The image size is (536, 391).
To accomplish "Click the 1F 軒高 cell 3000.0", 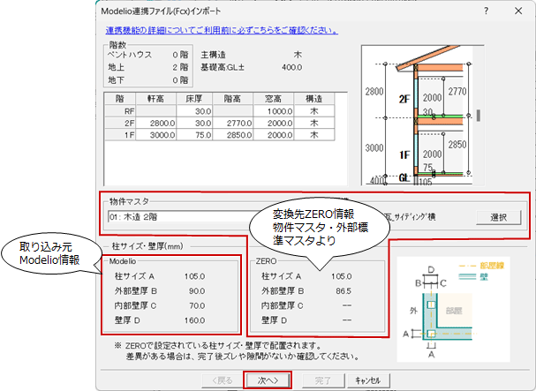I will [x=156, y=135].
